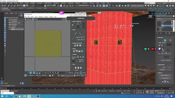Open the Sign In dropdown

(150, 3)
